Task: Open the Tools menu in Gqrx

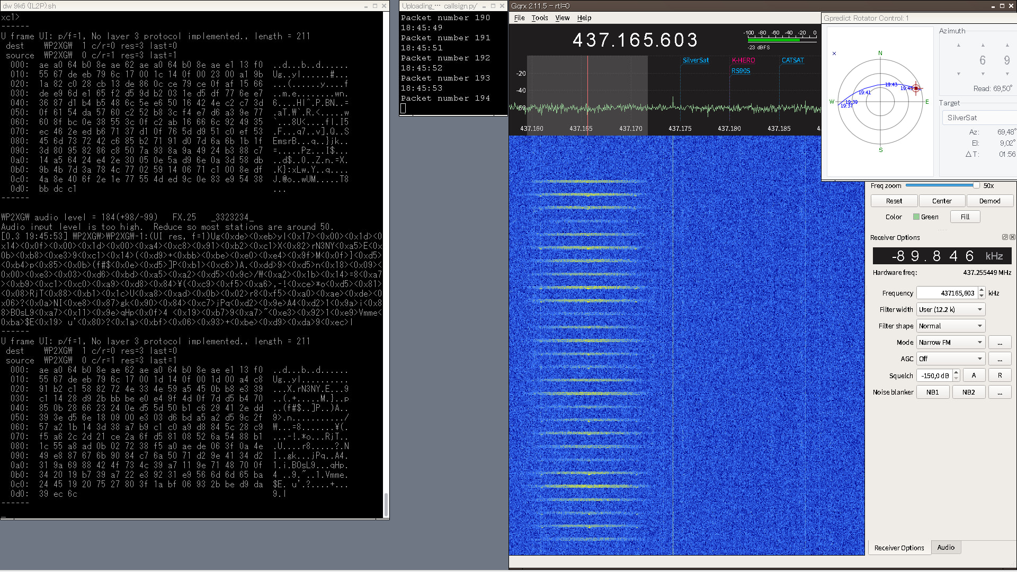Action: click(x=539, y=18)
